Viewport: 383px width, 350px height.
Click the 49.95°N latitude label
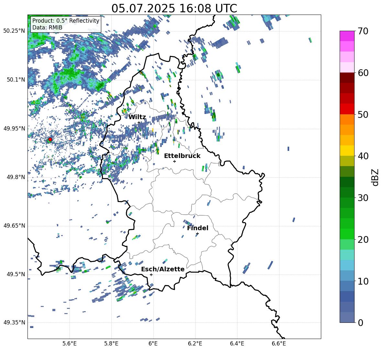click(14, 129)
